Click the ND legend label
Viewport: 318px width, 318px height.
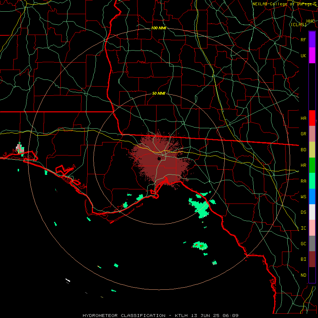click(304, 275)
